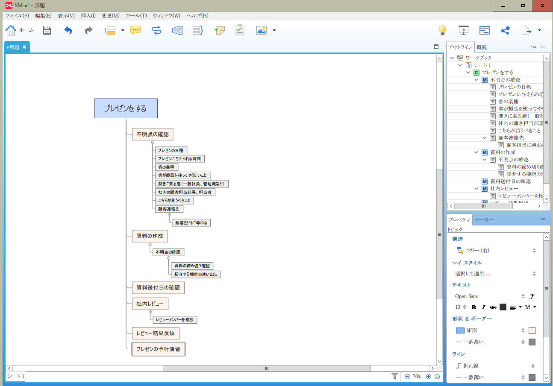The height and width of the screenshot is (386, 553).
Task: Go to the ホーム home icon
Action: (x=11, y=30)
